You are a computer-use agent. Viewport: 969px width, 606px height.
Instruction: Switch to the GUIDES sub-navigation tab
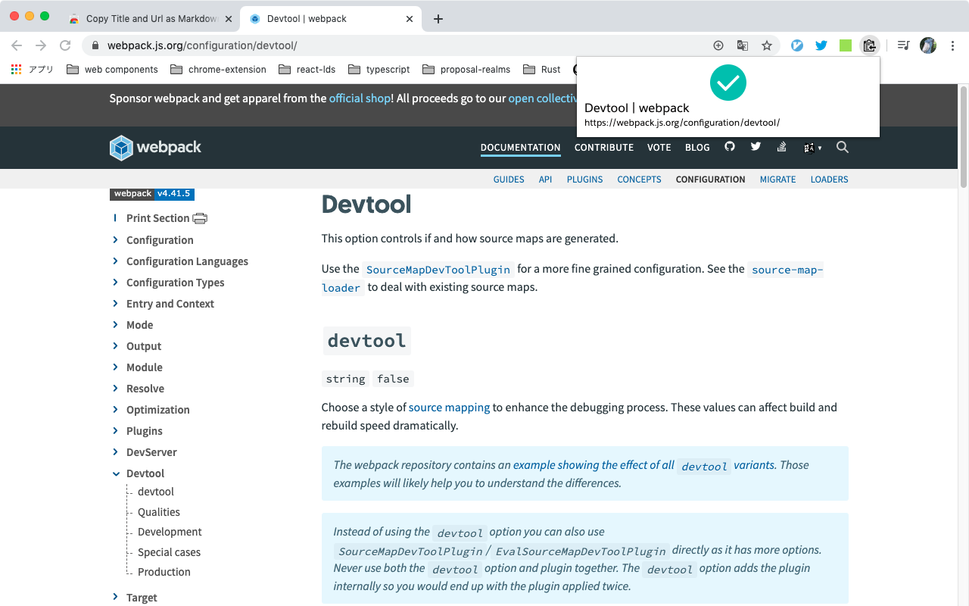pyautogui.click(x=509, y=180)
